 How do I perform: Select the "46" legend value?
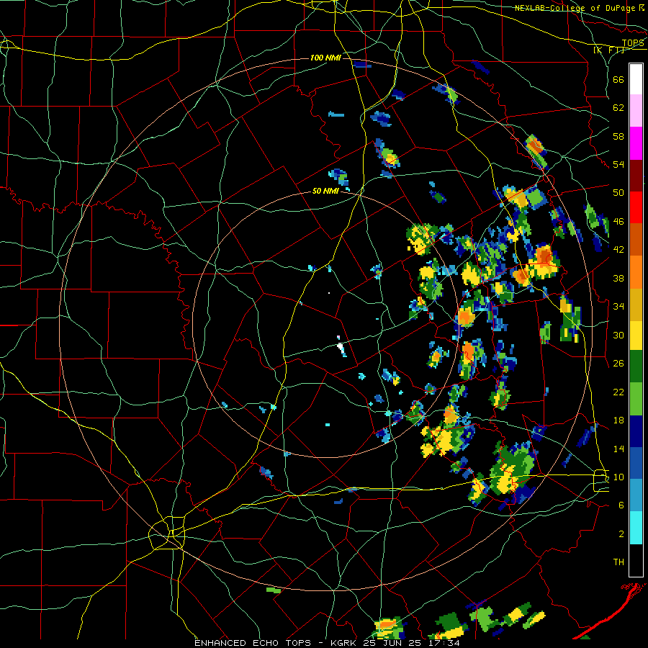[618, 222]
